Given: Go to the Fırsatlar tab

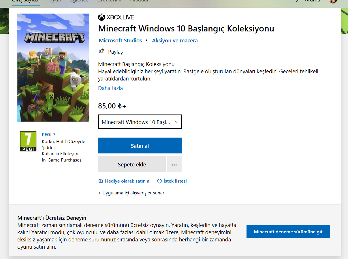Looking at the screenshot, I should pyautogui.click(x=139, y=1).
